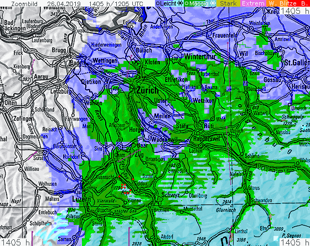Select the snowflake icon next to Leicht
310x246 pixels.
180,3
